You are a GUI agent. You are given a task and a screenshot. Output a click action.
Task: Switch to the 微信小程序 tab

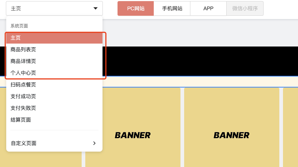click(x=245, y=8)
